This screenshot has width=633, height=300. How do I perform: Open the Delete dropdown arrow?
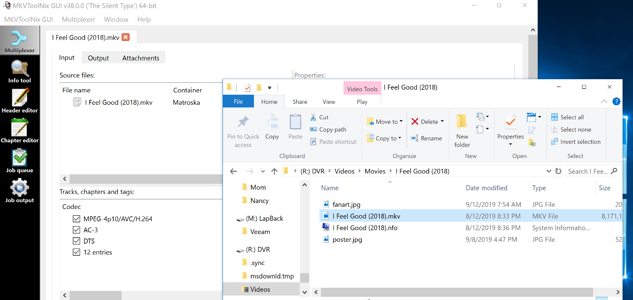pos(442,122)
